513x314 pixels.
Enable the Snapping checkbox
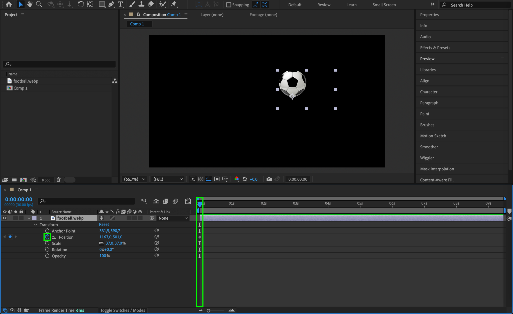click(x=228, y=5)
